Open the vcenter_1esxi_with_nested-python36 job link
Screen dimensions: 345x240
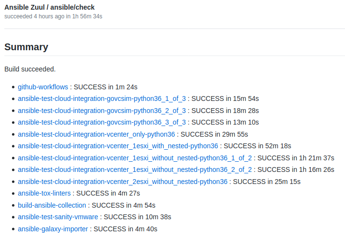point(118,146)
